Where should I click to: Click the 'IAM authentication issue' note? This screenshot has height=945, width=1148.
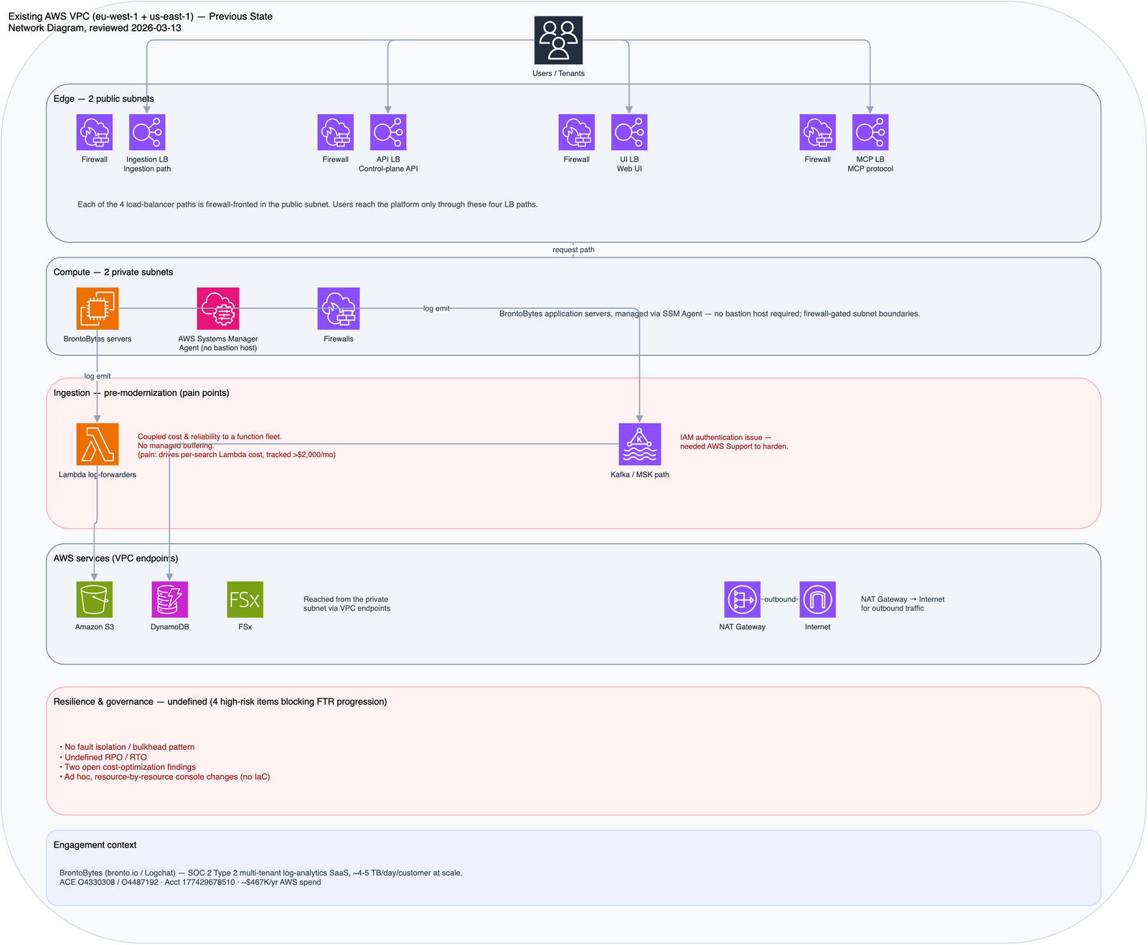click(734, 442)
